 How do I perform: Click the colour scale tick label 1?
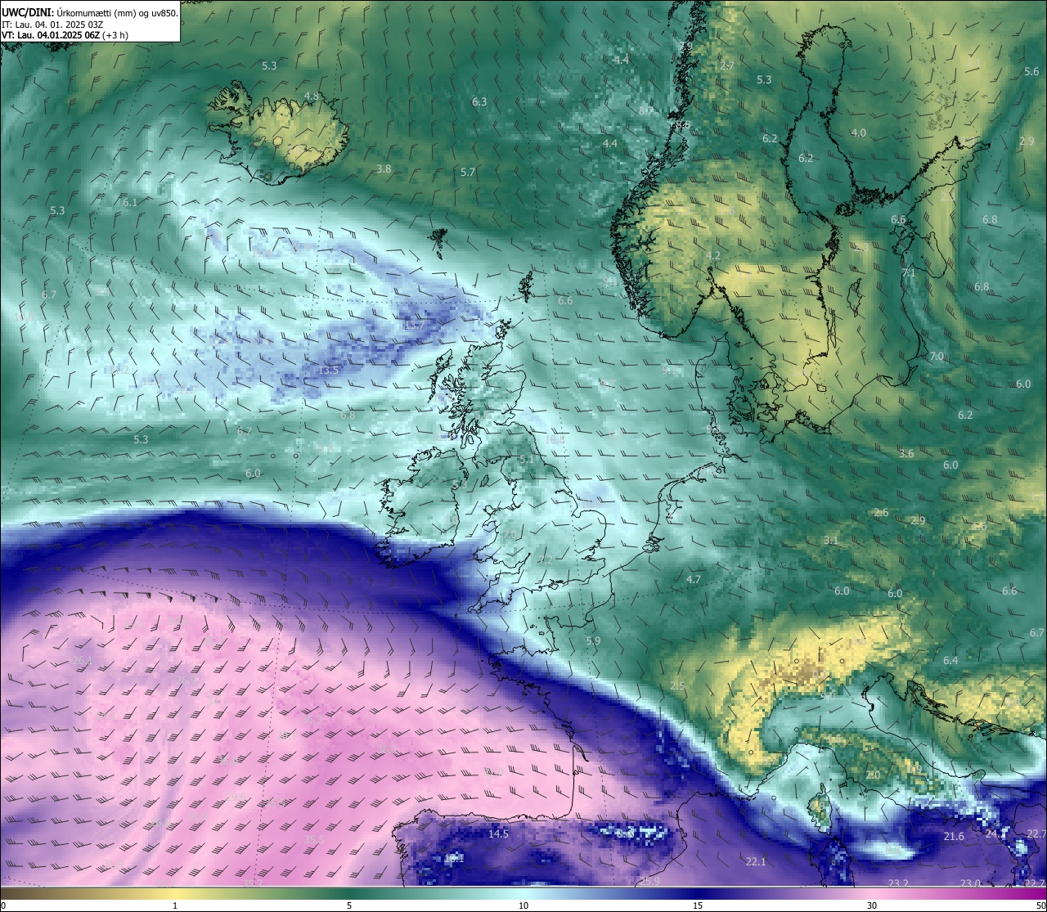[175, 905]
